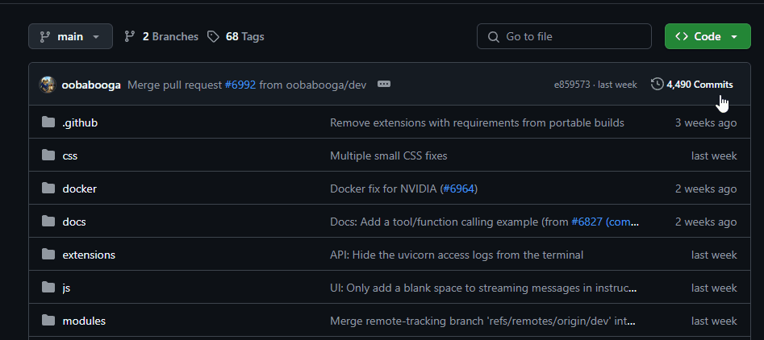This screenshot has height=340, width=764.
Task: Open commit 'Multiple small CSS fixes'
Action: point(388,155)
